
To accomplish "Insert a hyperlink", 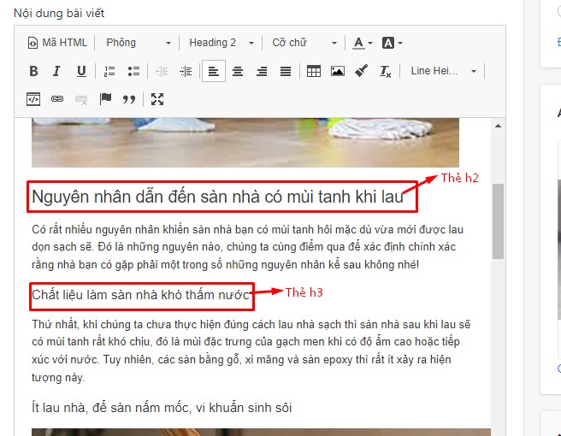I will tap(57, 98).
